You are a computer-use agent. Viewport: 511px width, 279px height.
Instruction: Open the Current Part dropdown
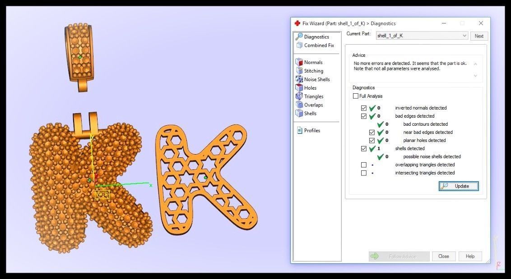(x=422, y=36)
